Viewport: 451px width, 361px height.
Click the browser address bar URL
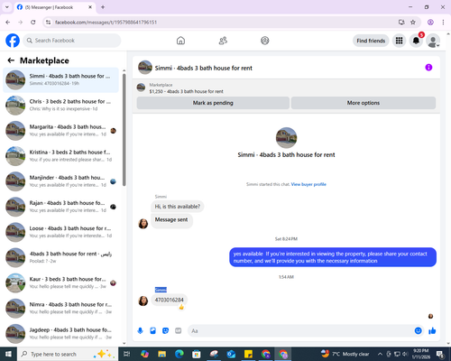[x=106, y=23]
